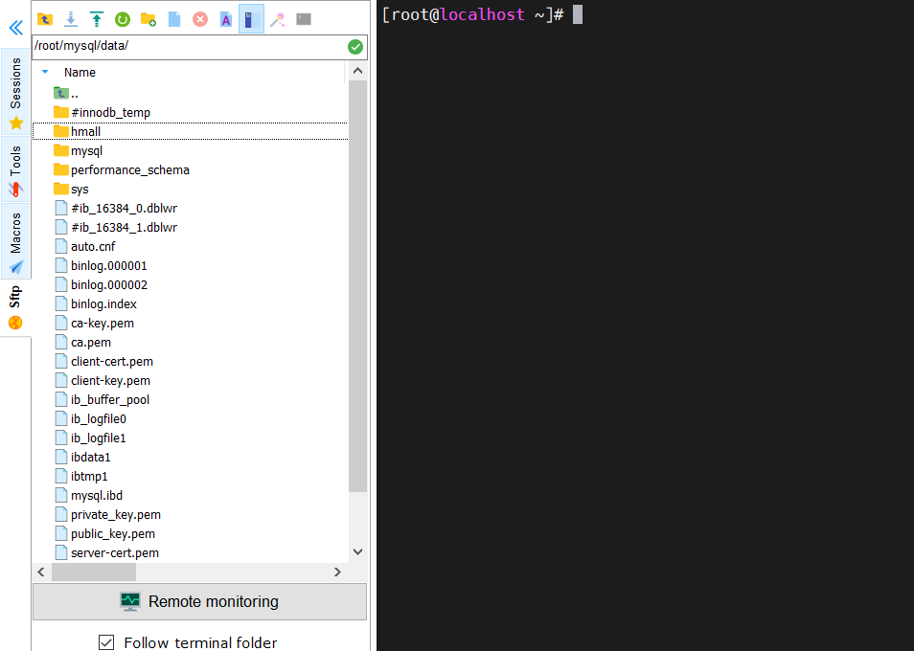914x651 pixels.
Task: Create a new folder icon
Action: coord(149,19)
